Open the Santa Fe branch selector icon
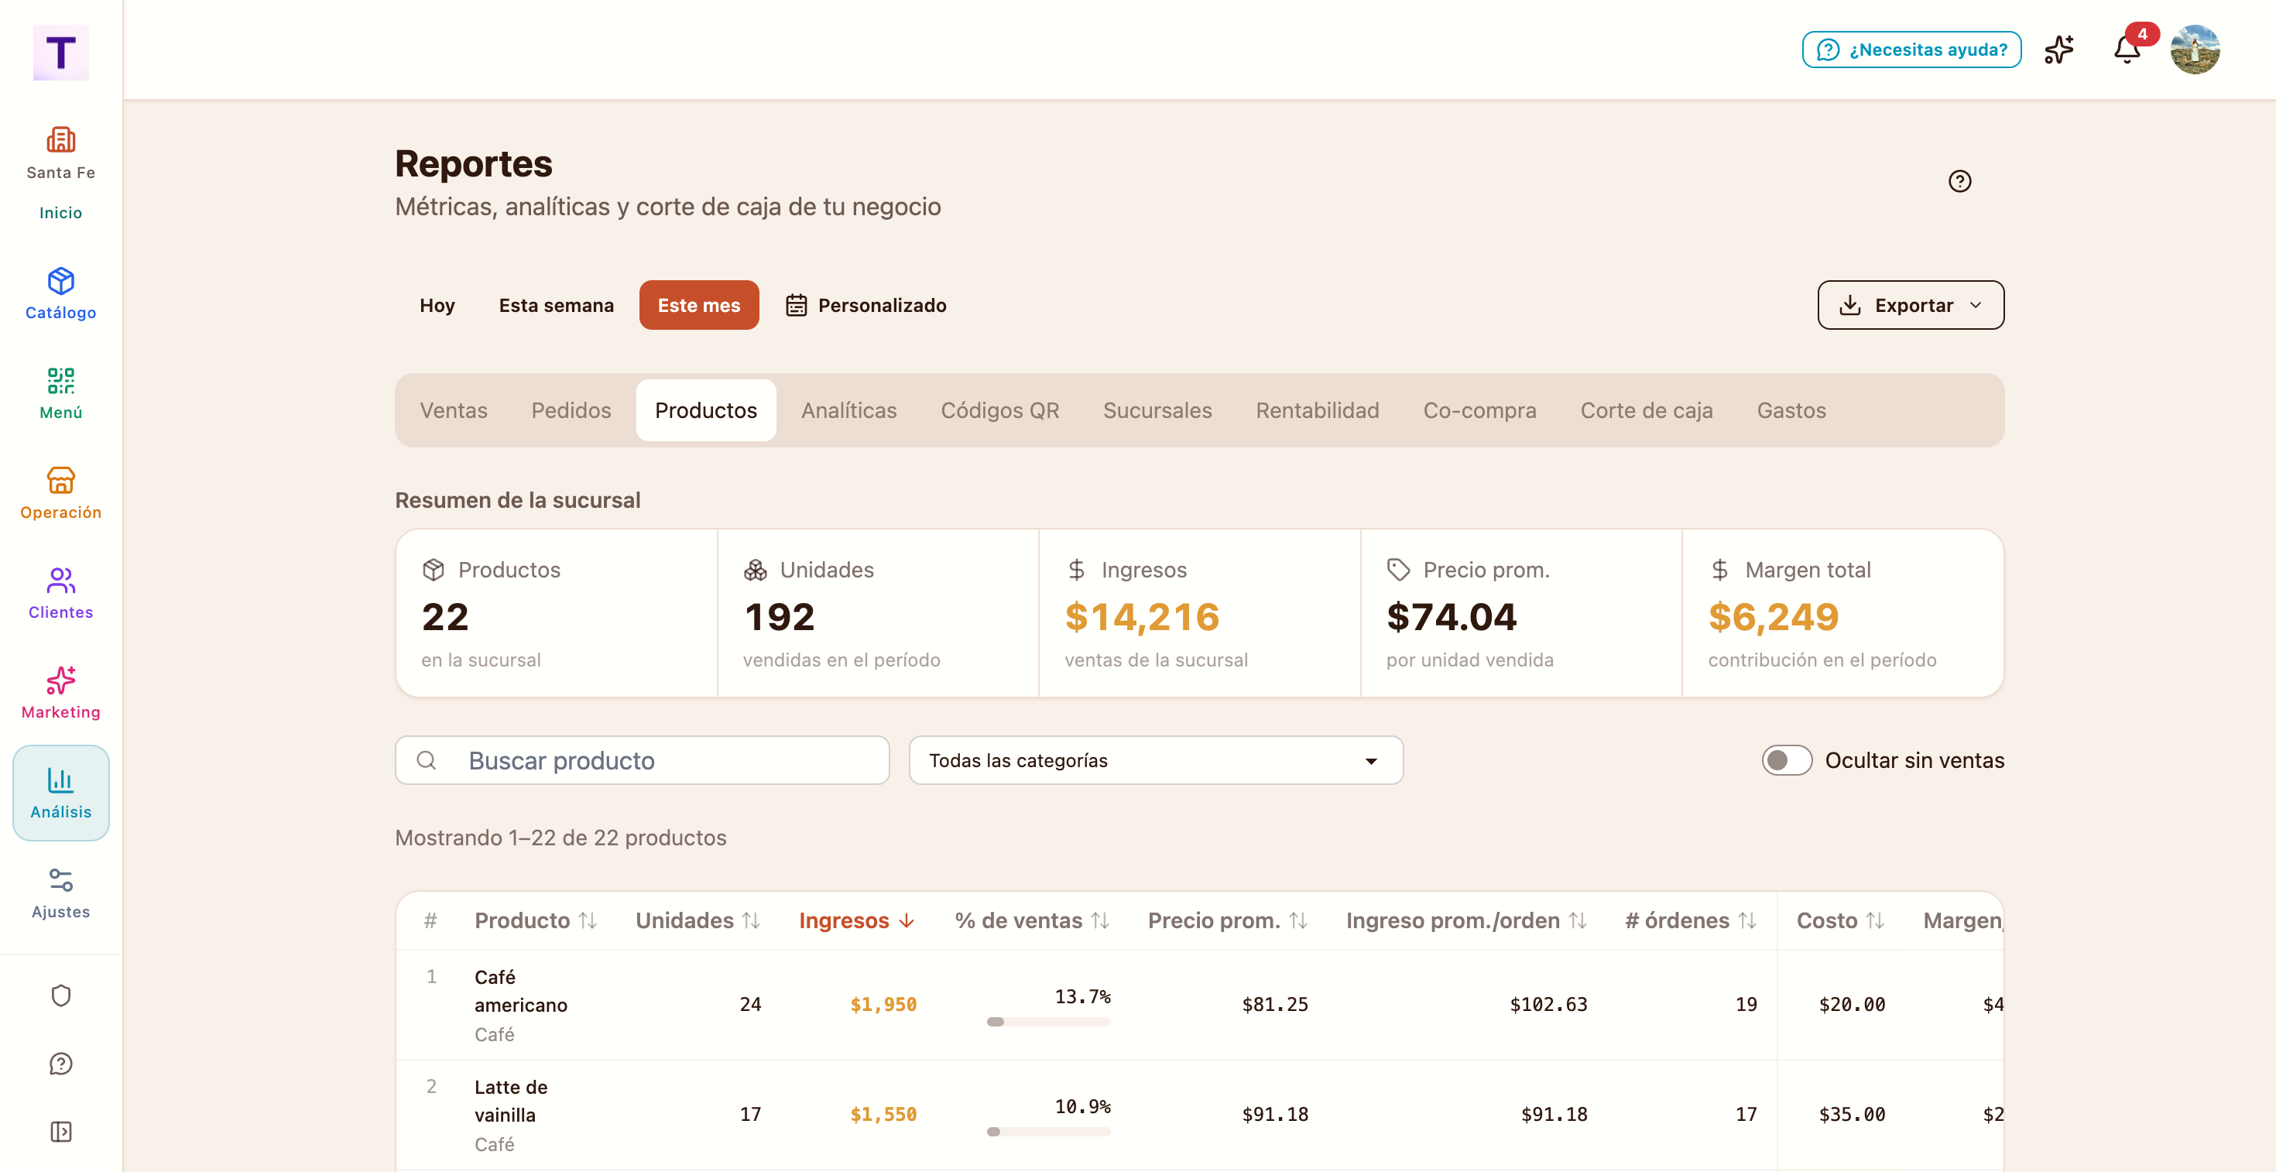 coord(61,140)
